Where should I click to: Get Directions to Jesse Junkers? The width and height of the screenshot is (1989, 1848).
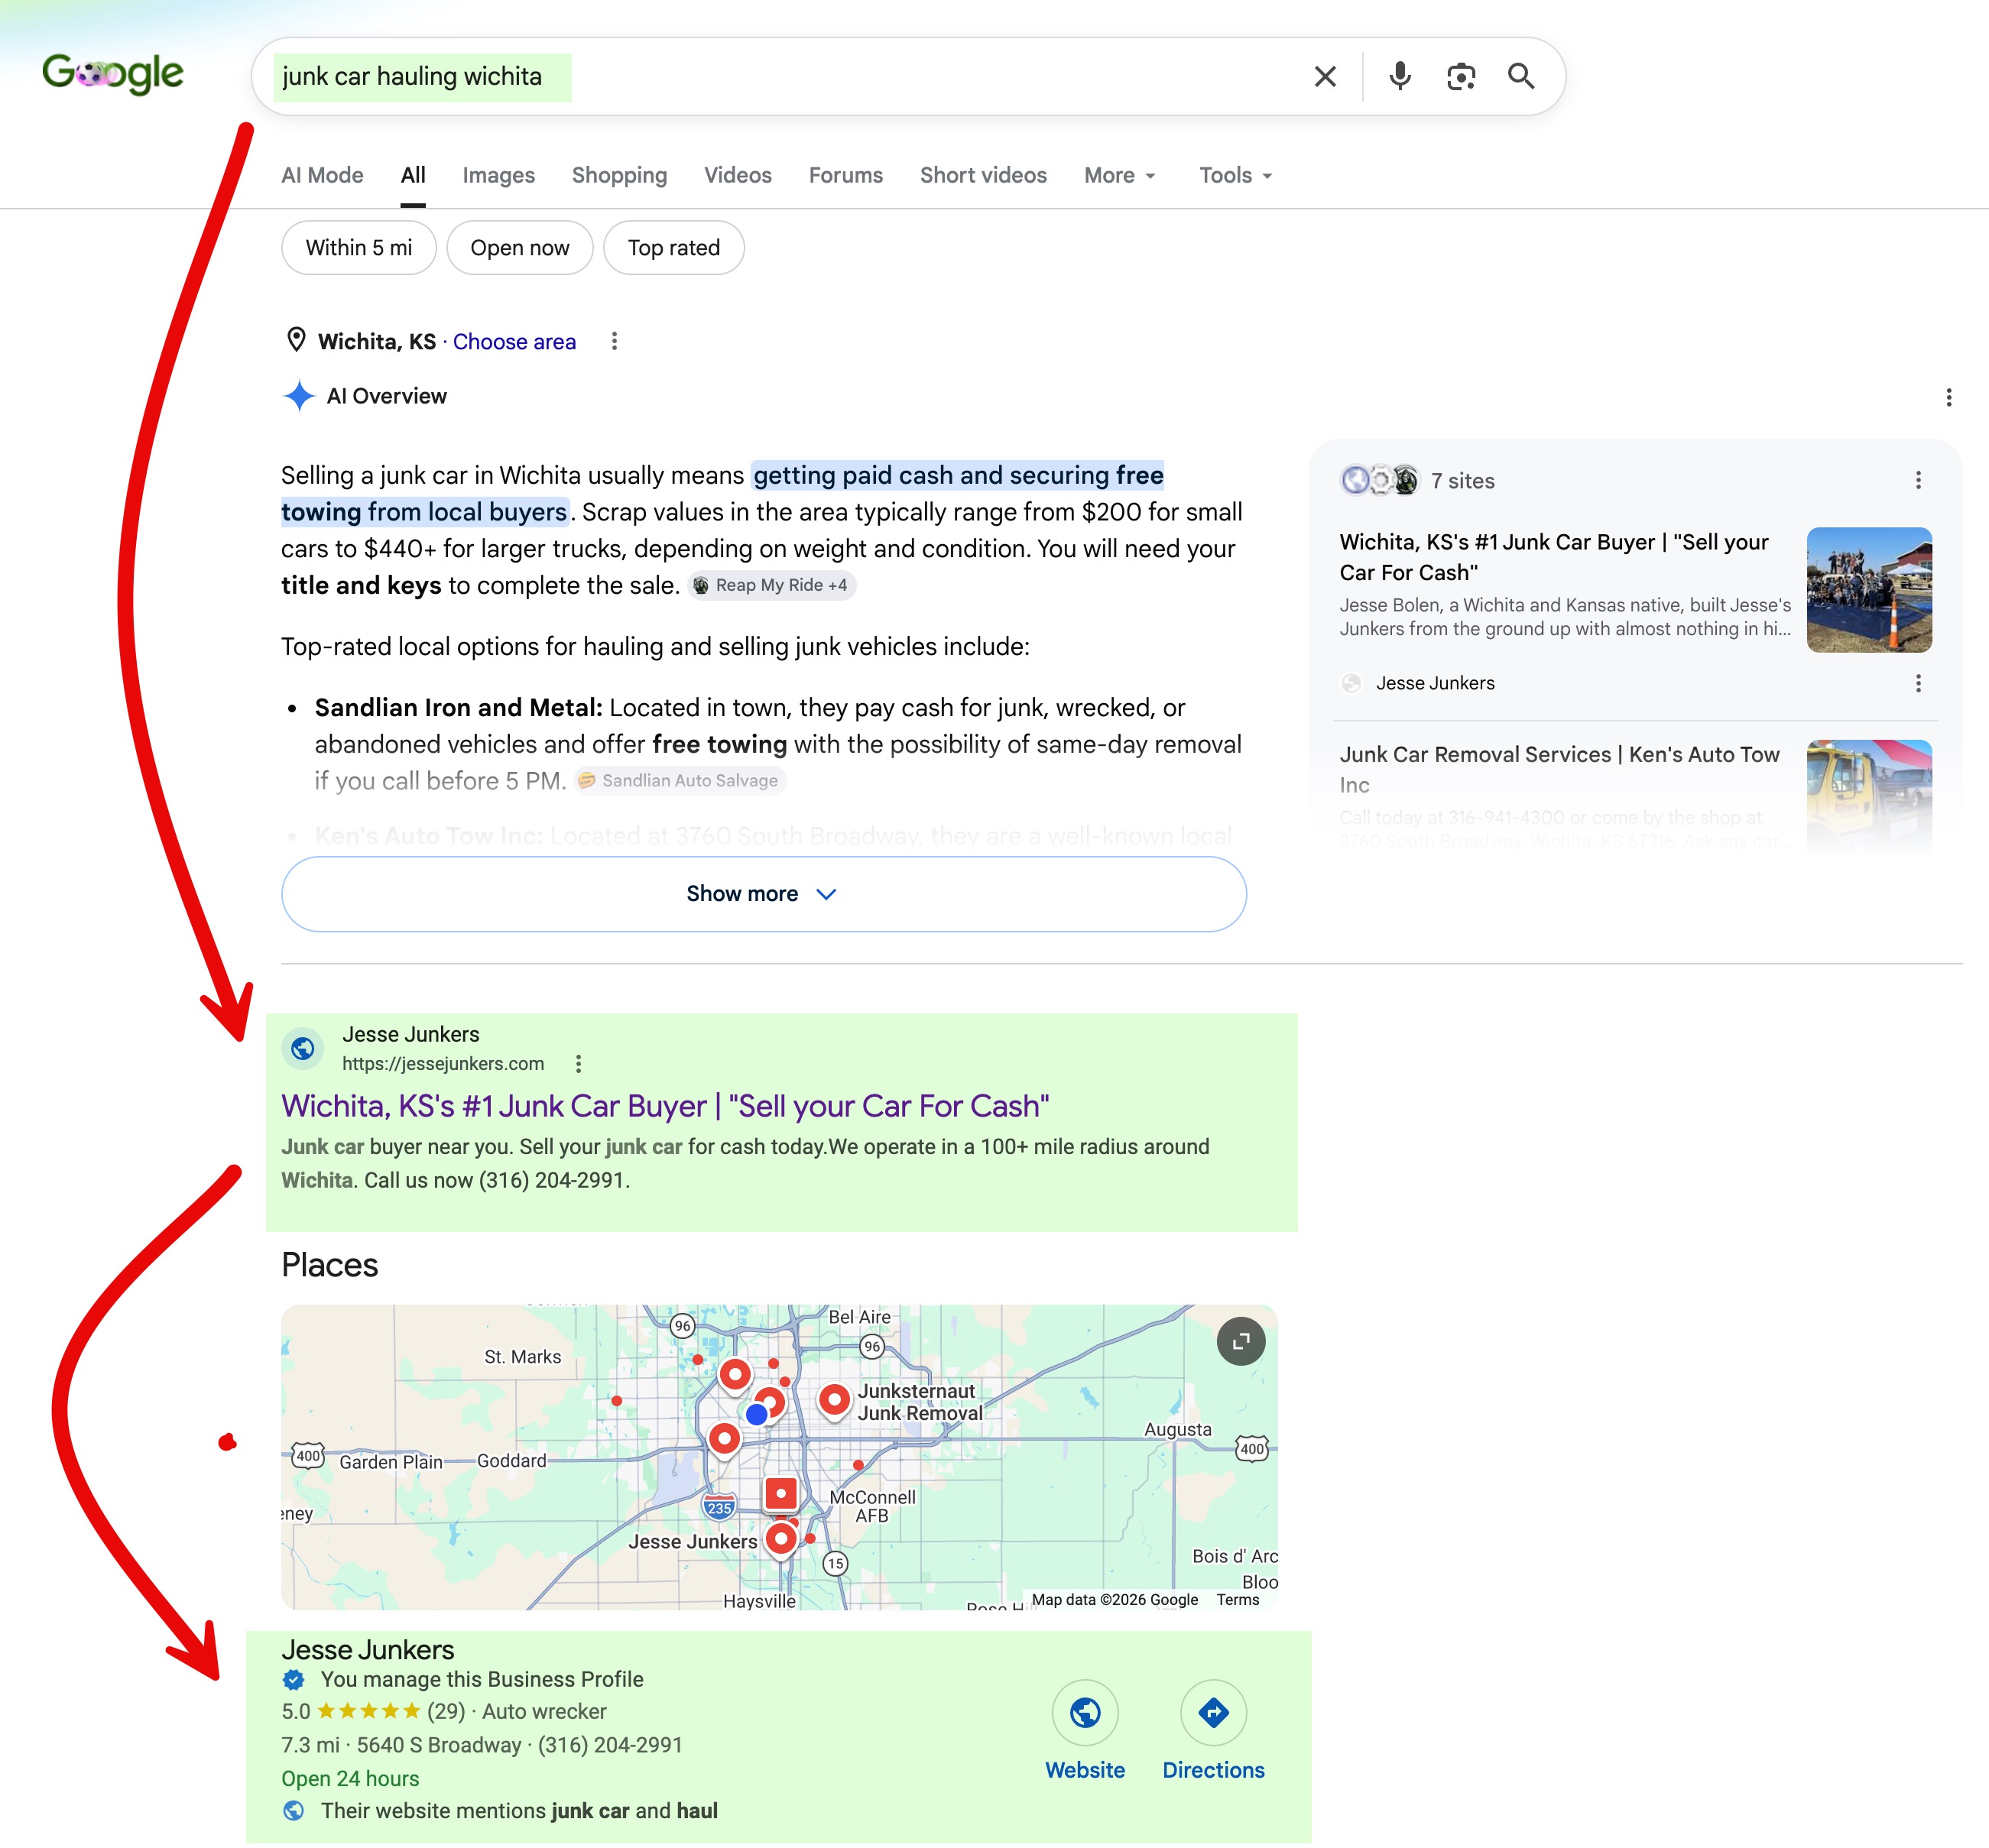(1213, 1732)
